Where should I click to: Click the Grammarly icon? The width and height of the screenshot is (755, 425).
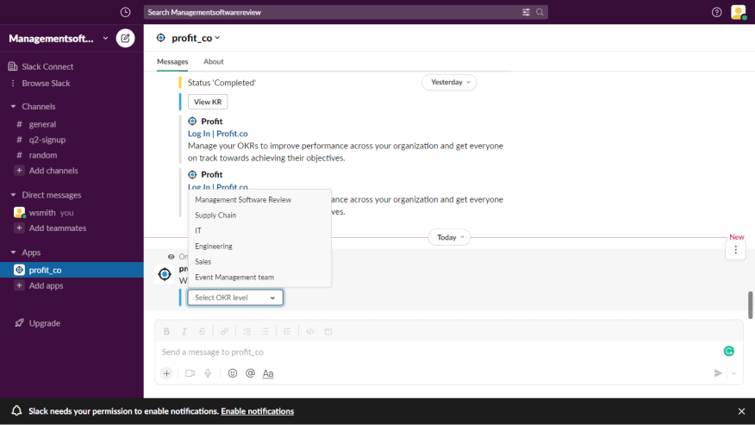click(x=729, y=351)
